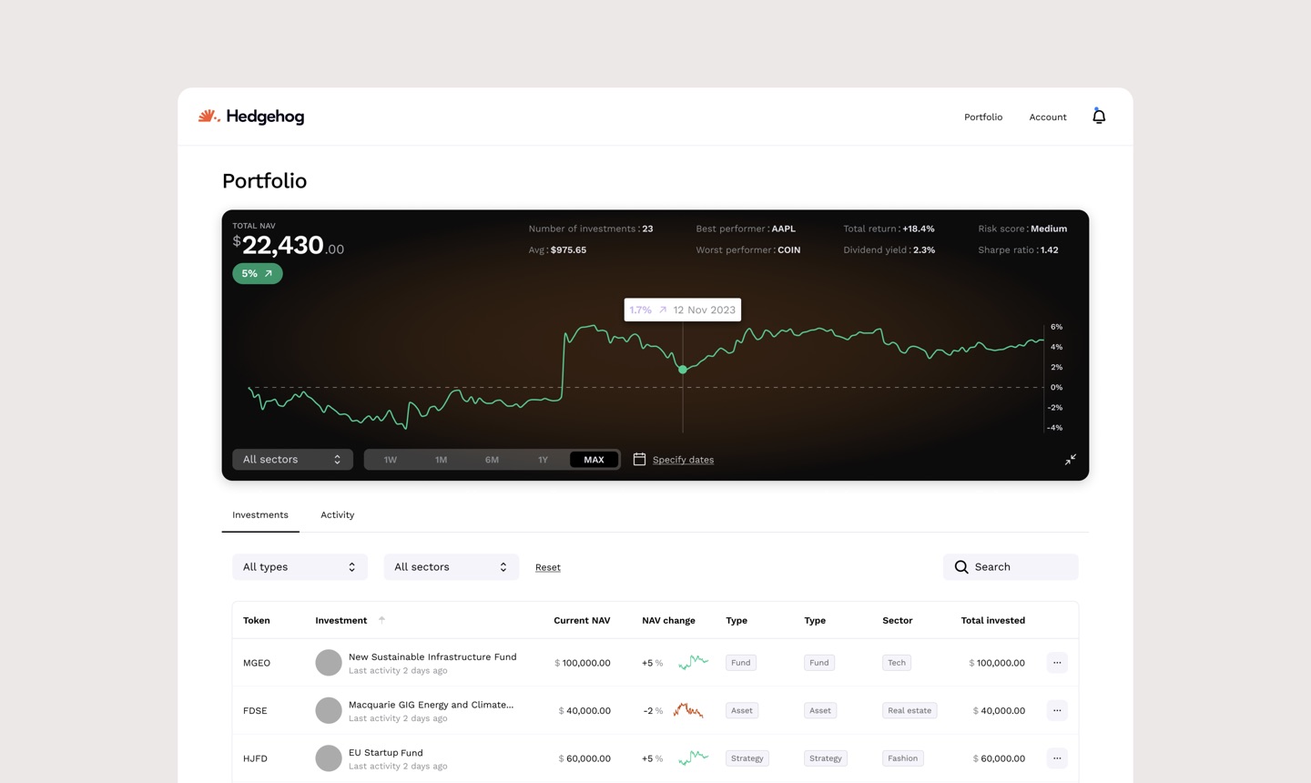Open the All types filter dropdown
This screenshot has height=783, width=1311.
[x=300, y=567]
